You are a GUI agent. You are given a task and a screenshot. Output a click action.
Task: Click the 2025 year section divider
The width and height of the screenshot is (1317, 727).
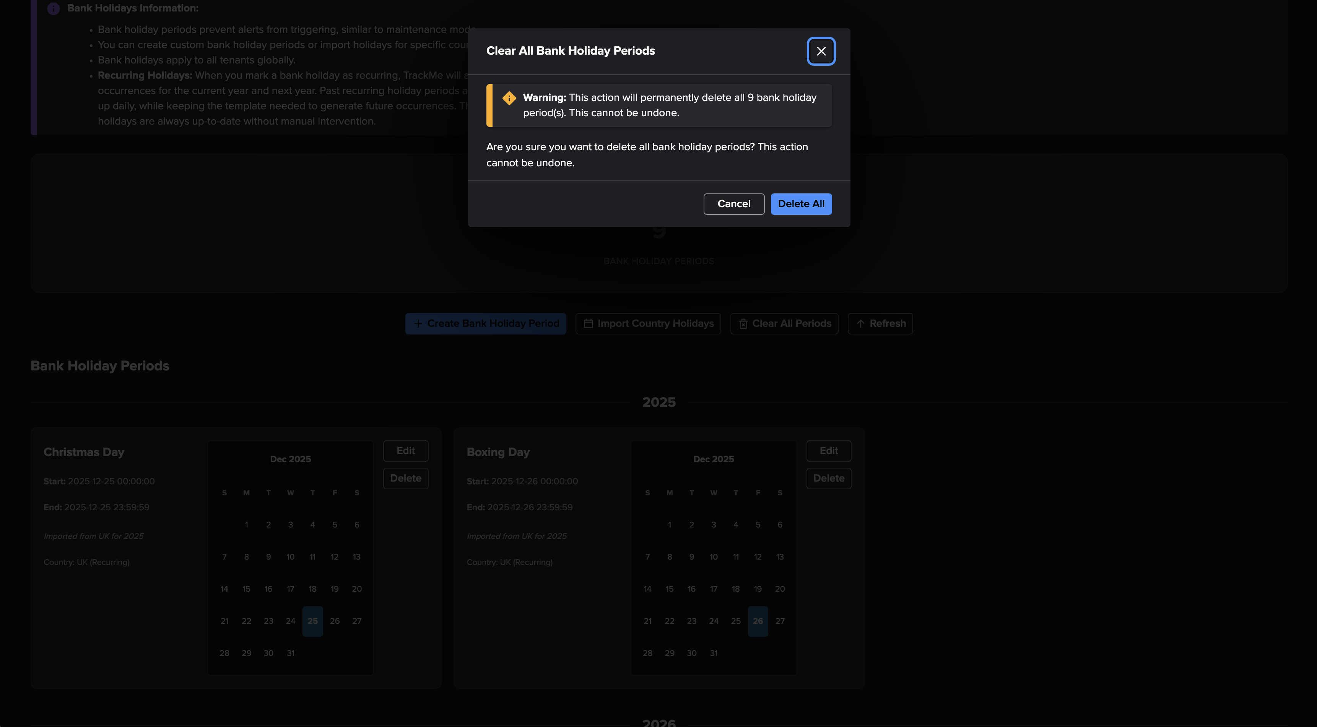point(658,402)
